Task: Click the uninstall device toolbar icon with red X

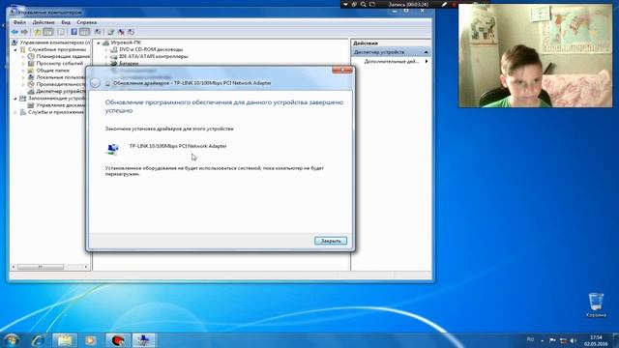Action: (x=121, y=32)
